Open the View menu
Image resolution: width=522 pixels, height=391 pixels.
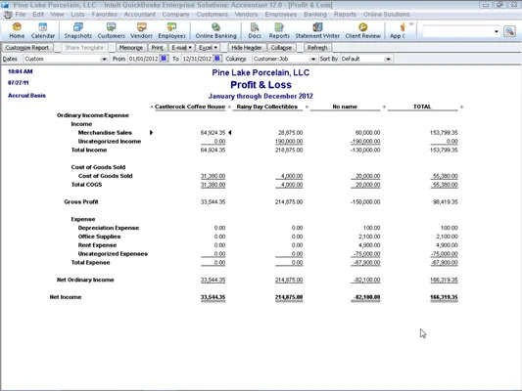57,15
